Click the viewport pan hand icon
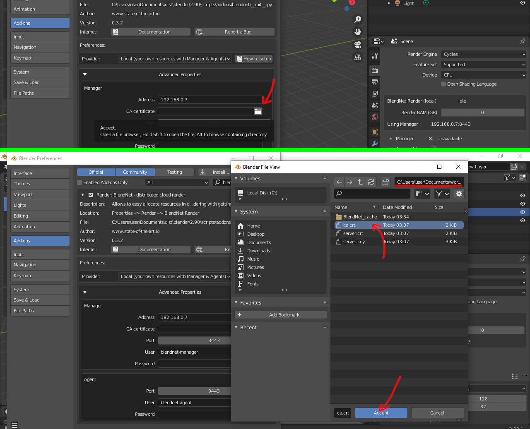This screenshot has height=429, width=530. [358, 32]
